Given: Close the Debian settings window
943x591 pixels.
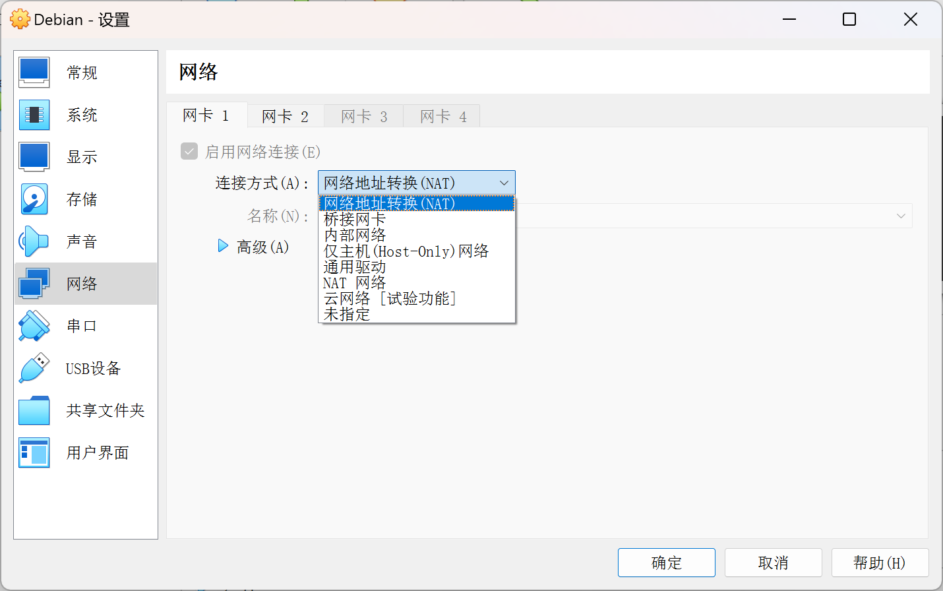Looking at the screenshot, I should pyautogui.click(x=911, y=19).
